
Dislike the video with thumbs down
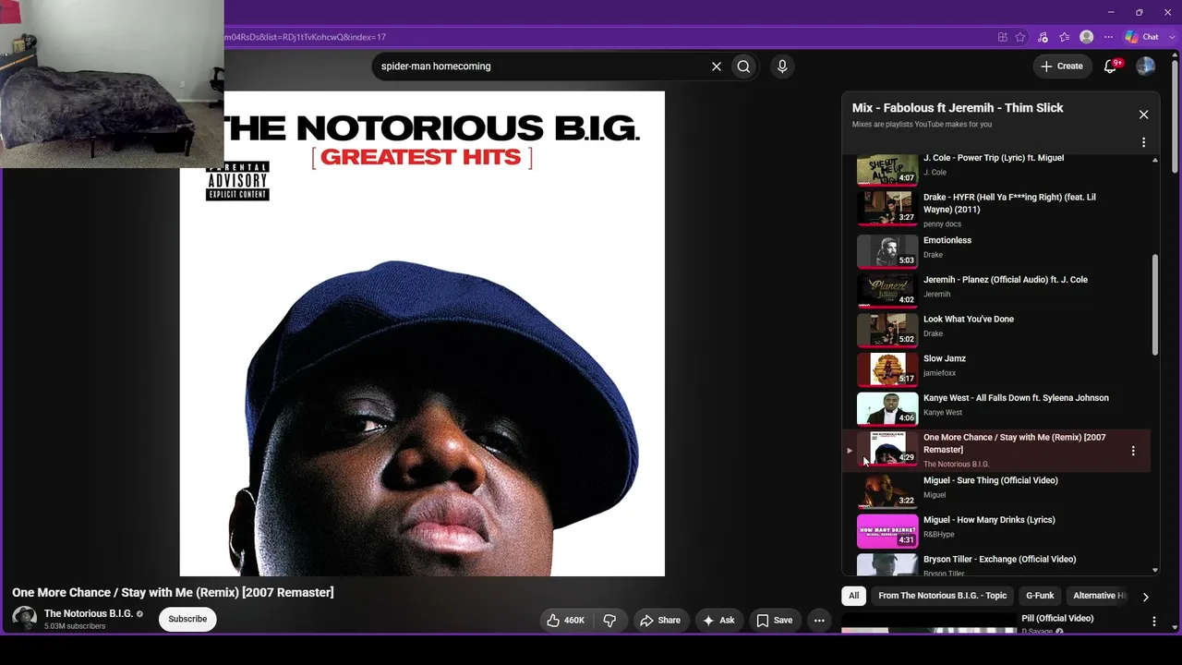609,621
